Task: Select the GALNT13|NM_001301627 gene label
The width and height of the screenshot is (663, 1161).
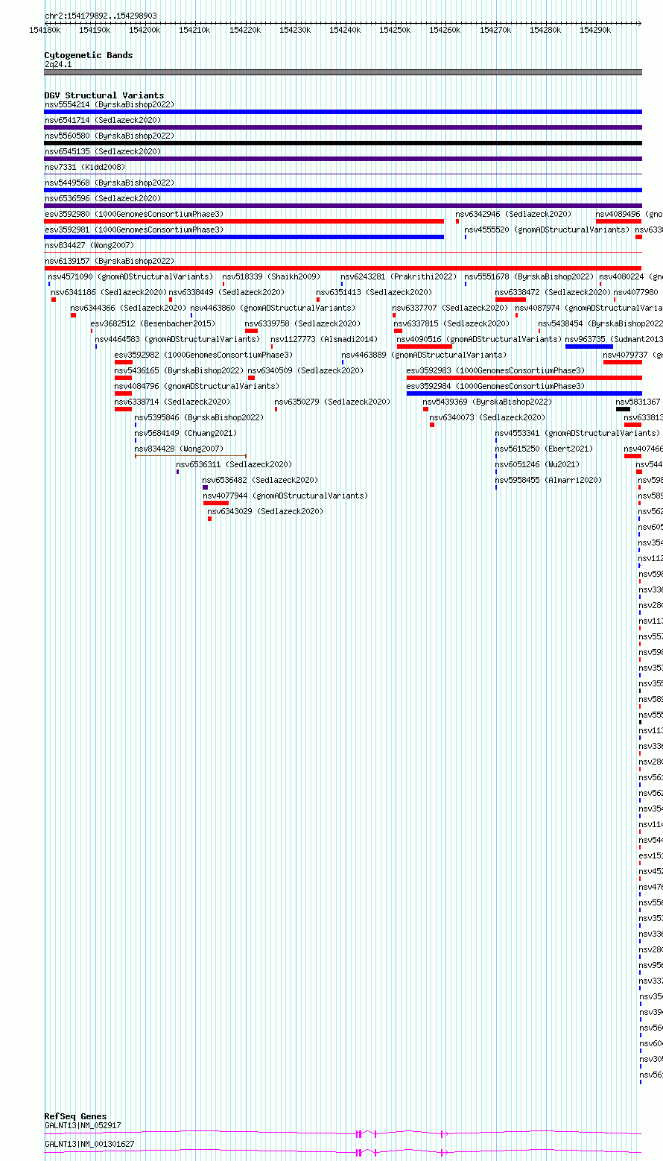Action: click(89, 1145)
